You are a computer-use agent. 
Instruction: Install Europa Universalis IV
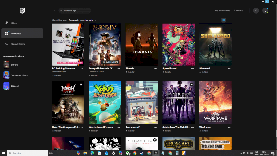tap(93, 75)
